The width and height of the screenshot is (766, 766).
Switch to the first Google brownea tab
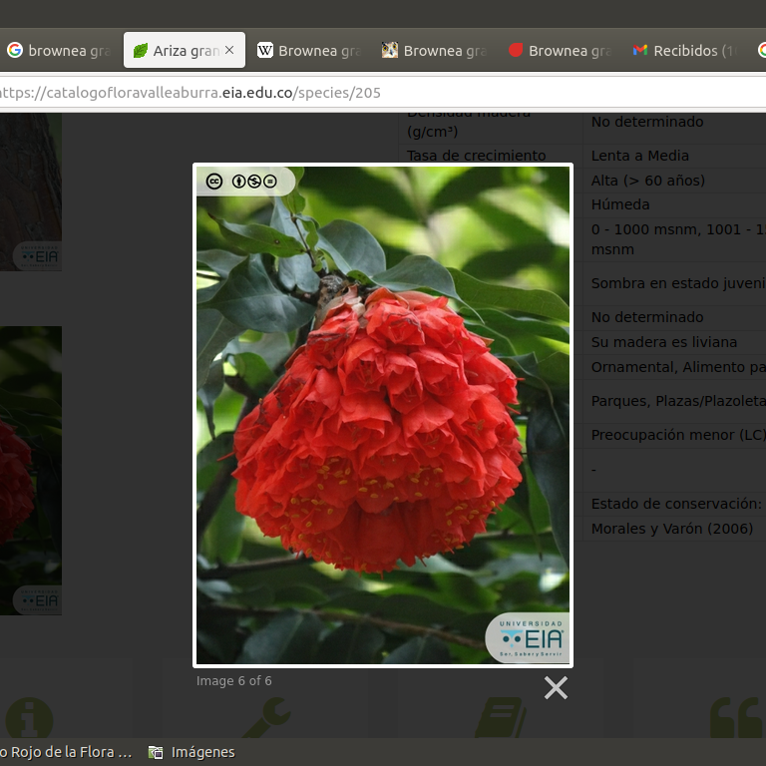pos(58,50)
